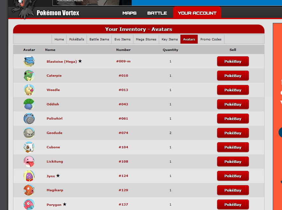Choose the Cubone avatar icon
Screen dimensions: 282x210
pos(29,147)
